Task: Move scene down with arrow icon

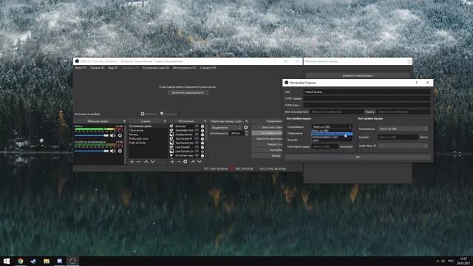Action: pos(153,162)
